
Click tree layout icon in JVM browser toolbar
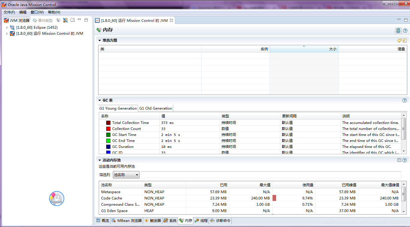pyautogui.click(x=59, y=20)
